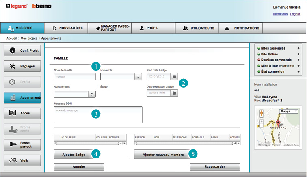Click the map pin marker on Ambeyrac
307x177 pixels.
pyautogui.click(x=278, y=123)
